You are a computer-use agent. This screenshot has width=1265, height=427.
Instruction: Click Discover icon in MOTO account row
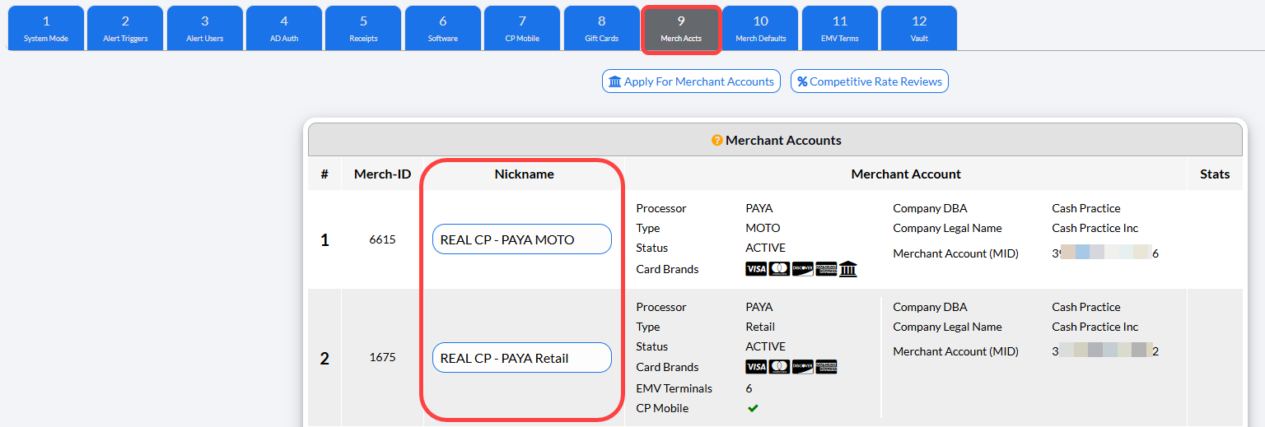(803, 269)
